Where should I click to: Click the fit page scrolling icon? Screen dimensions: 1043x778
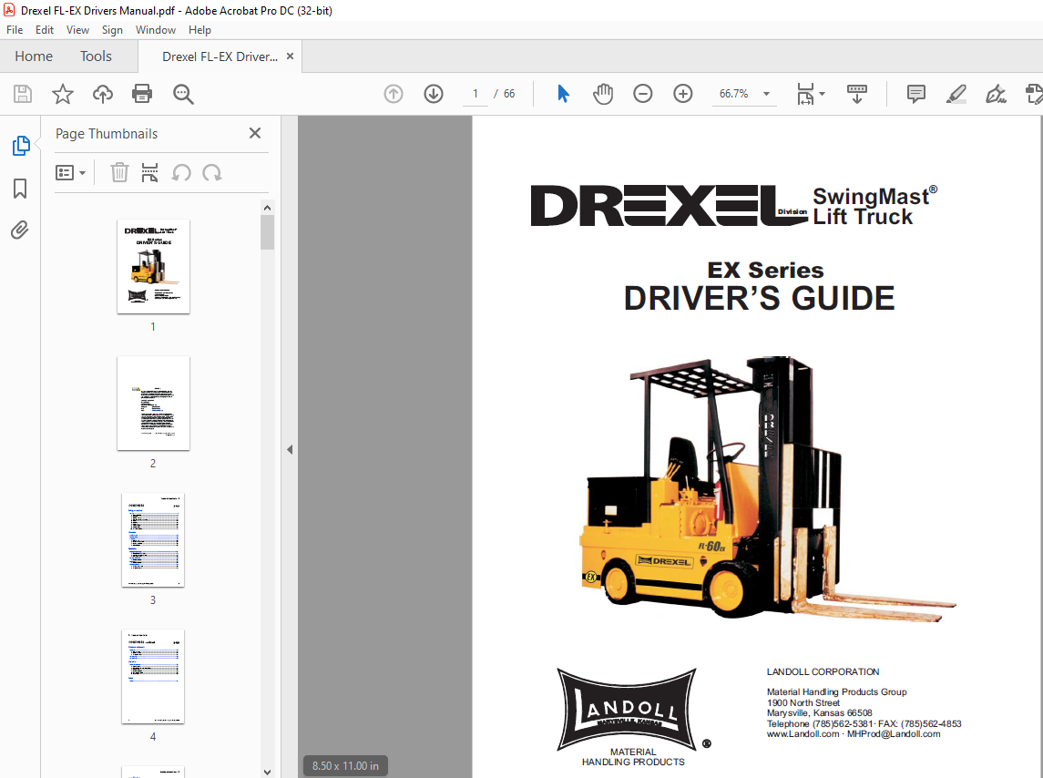[x=805, y=94]
